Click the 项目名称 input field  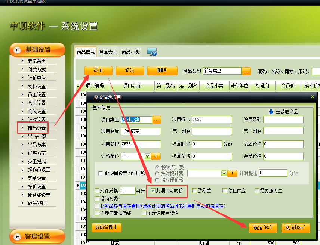tap(141, 131)
